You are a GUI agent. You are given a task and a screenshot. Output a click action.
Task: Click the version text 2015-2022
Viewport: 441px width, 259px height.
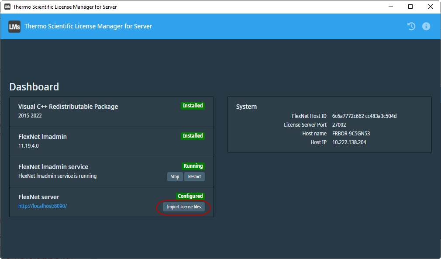click(x=30, y=116)
